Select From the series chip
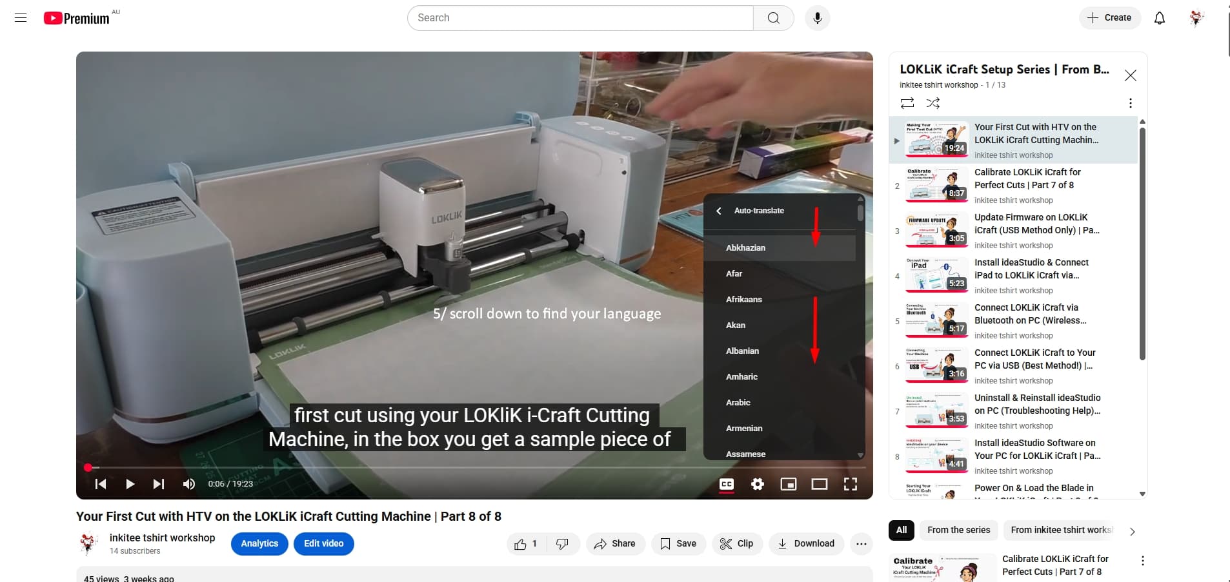 pos(958,530)
